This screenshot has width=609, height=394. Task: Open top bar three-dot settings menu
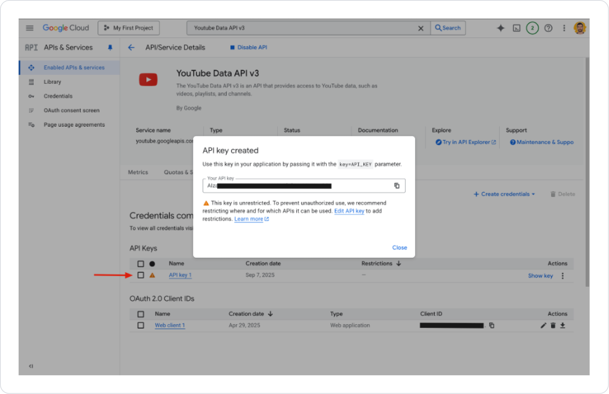pyautogui.click(x=564, y=28)
